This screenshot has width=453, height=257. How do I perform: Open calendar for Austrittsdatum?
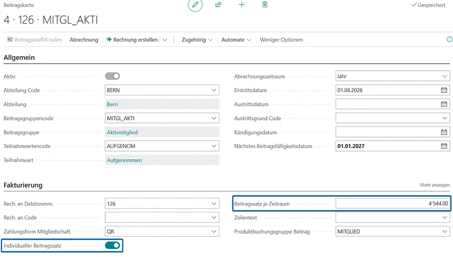coord(444,104)
